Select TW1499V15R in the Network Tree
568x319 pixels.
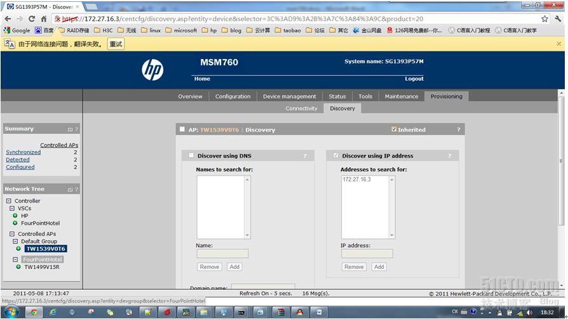(x=42, y=267)
